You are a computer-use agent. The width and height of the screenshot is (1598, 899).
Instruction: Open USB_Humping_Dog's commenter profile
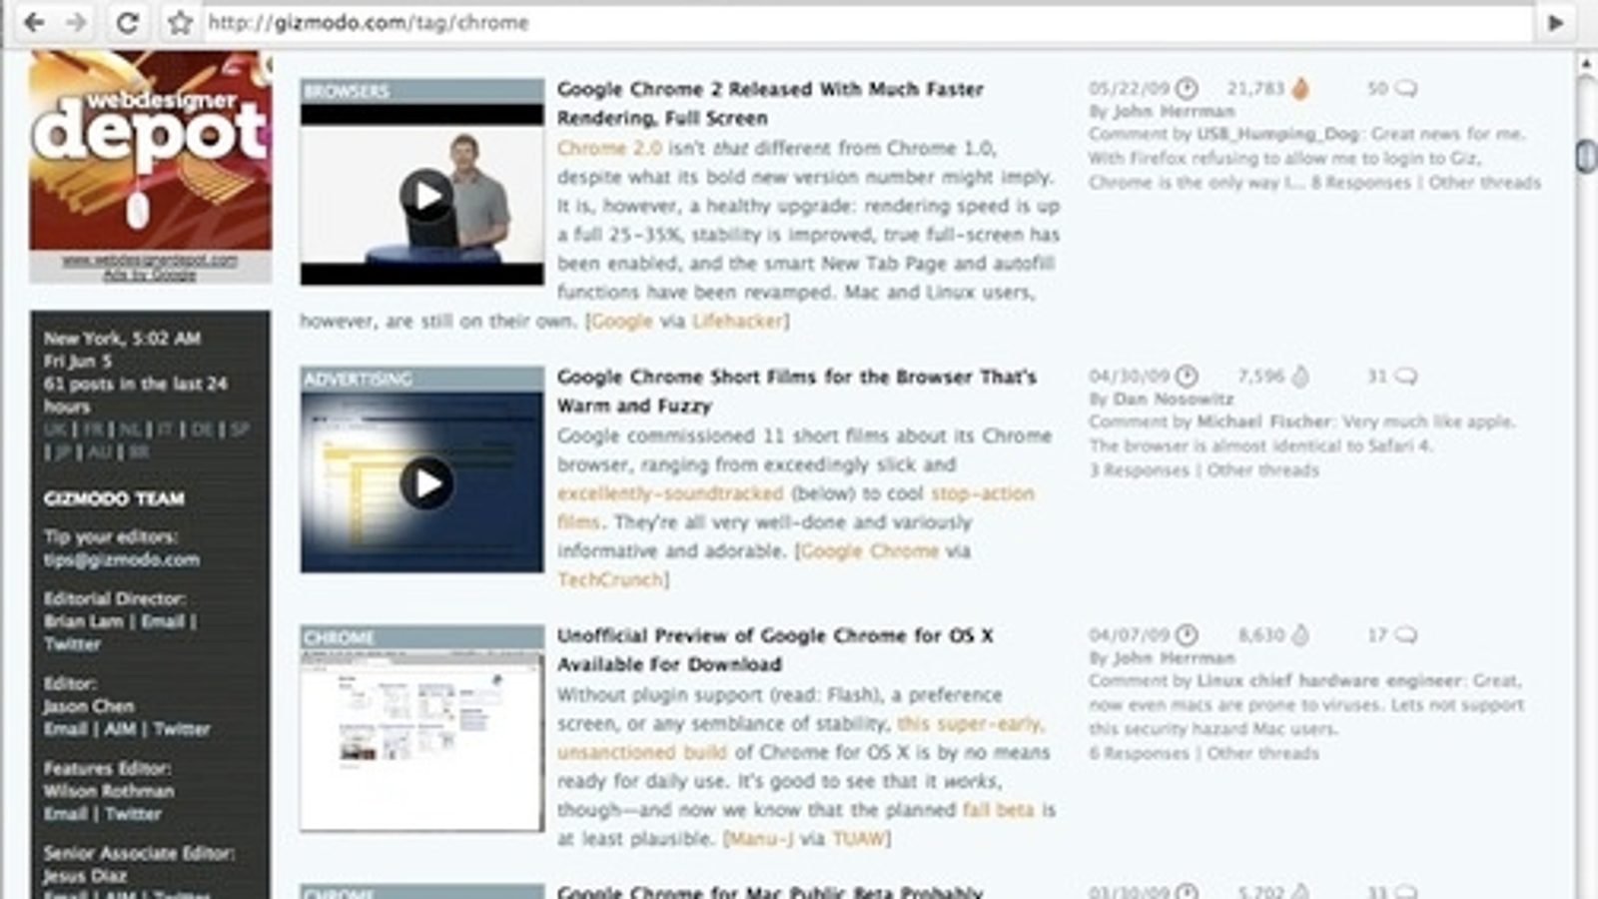click(x=1277, y=134)
